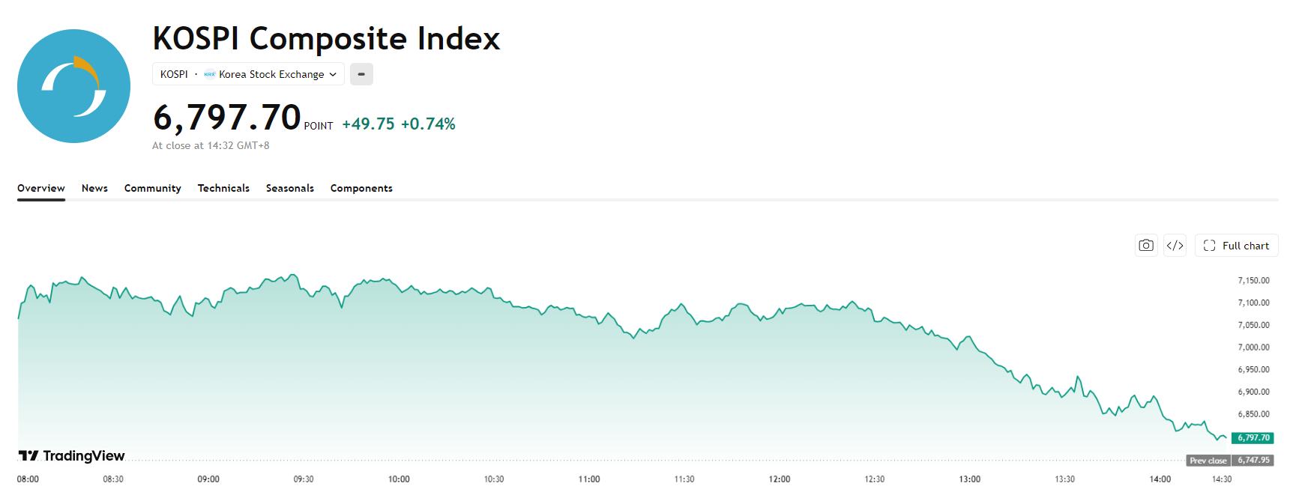Click the 6,797.70 current price label on axis
Viewport: 1290px width, 501px height.
pyautogui.click(x=1253, y=438)
